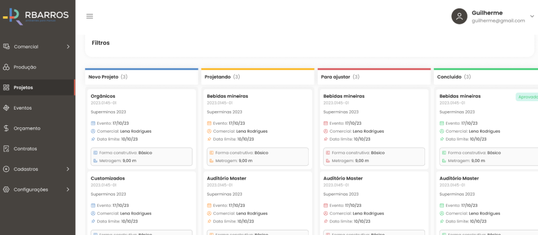Image resolution: width=538 pixels, height=235 pixels.
Task: Click the Produção sidebar icon
Action: click(x=6, y=67)
